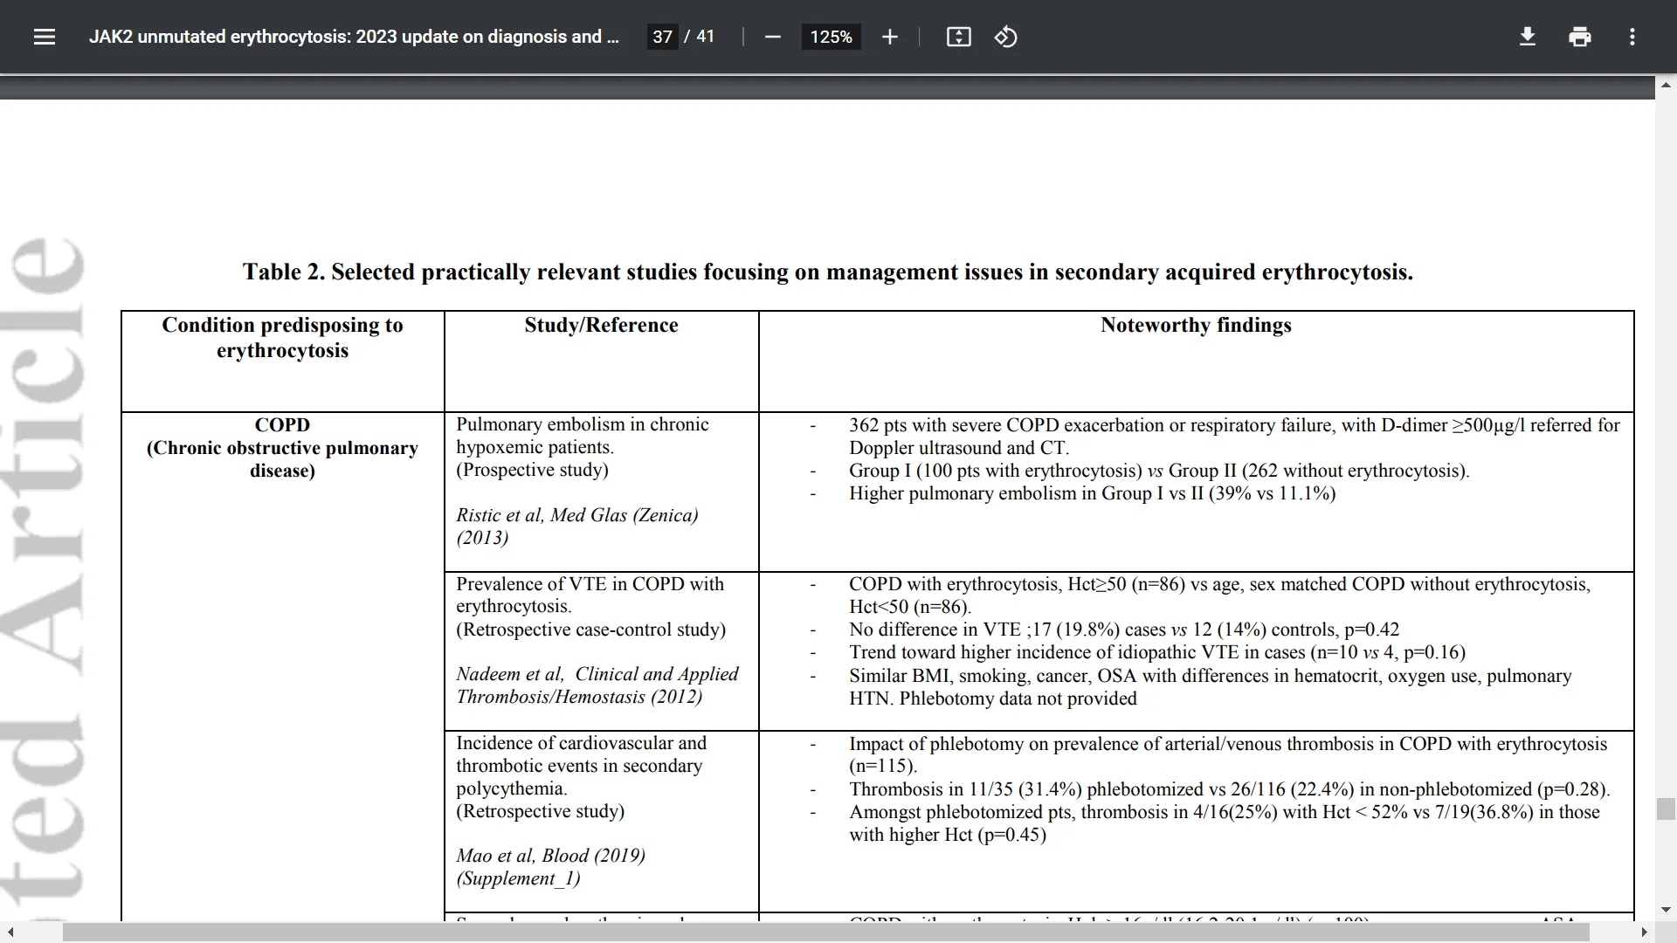This screenshot has width=1677, height=943.
Task: Open the sidebar hamburger menu
Action: pos(45,37)
